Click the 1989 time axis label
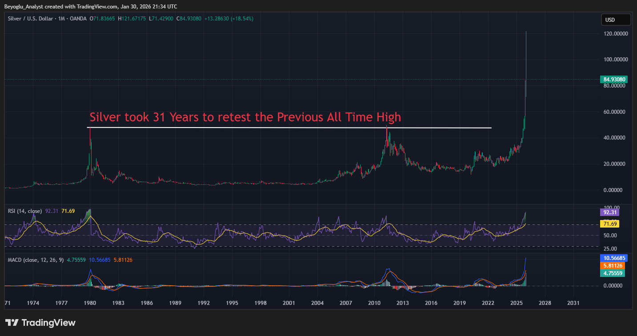The height and width of the screenshot is (336, 637). point(175,303)
